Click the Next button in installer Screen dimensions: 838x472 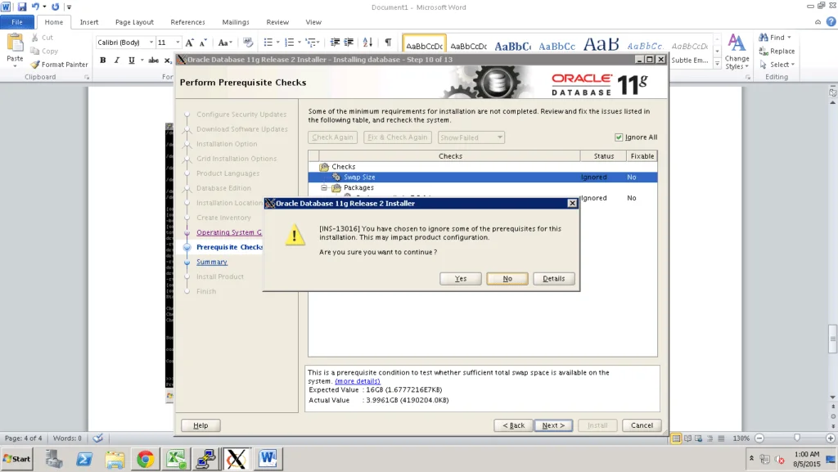pyautogui.click(x=553, y=425)
